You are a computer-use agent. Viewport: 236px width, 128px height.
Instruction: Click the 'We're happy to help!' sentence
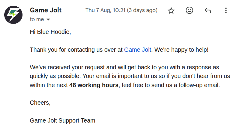181,50
